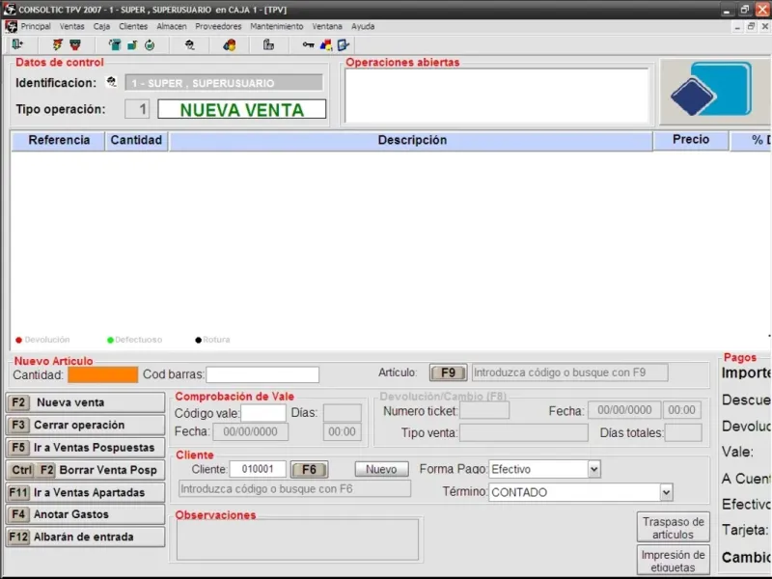772x579 pixels.
Task: Click the Nuevo client button
Action: pyautogui.click(x=381, y=469)
